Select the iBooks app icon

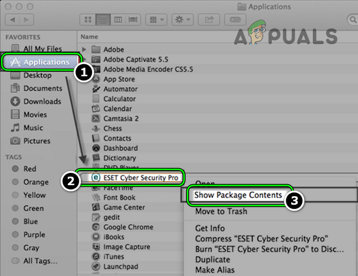(96, 237)
